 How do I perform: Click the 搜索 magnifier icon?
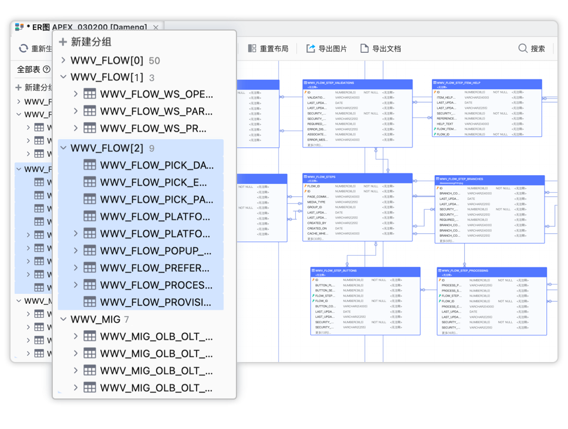click(523, 48)
